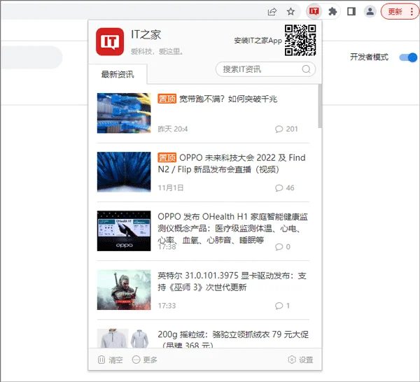Image resolution: width=420 pixels, height=382 pixels.
Task: Click the IT之家 App QR code
Action: pyautogui.click(x=300, y=40)
